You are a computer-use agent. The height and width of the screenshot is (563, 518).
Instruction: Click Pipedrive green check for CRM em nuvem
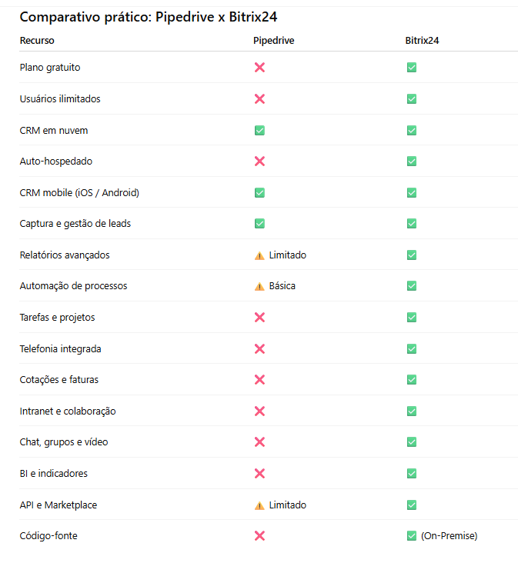(259, 131)
